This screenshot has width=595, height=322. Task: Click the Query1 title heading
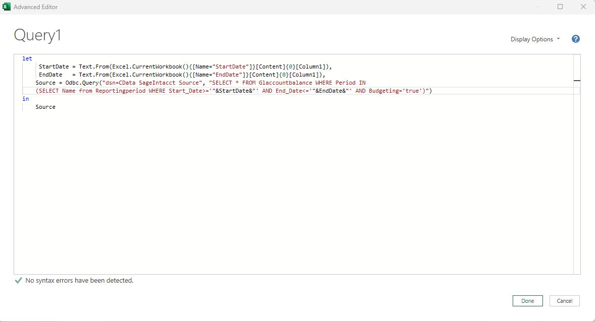(37, 35)
